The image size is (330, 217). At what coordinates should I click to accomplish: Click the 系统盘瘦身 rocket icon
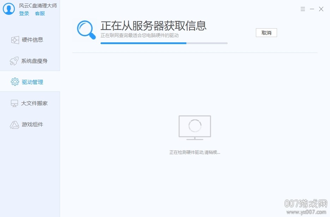pyautogui.click(x=14, y=61)
